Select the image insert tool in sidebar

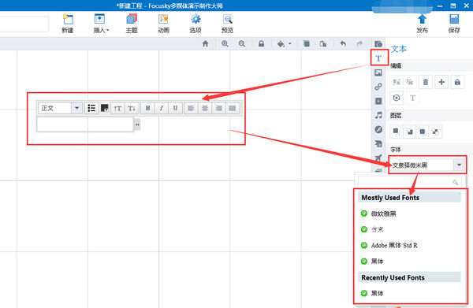378,72
